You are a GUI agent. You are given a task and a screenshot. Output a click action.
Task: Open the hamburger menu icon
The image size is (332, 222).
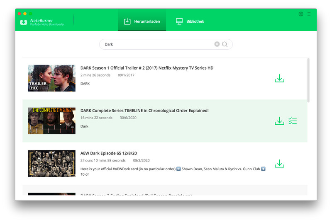(x=309, y=14)
